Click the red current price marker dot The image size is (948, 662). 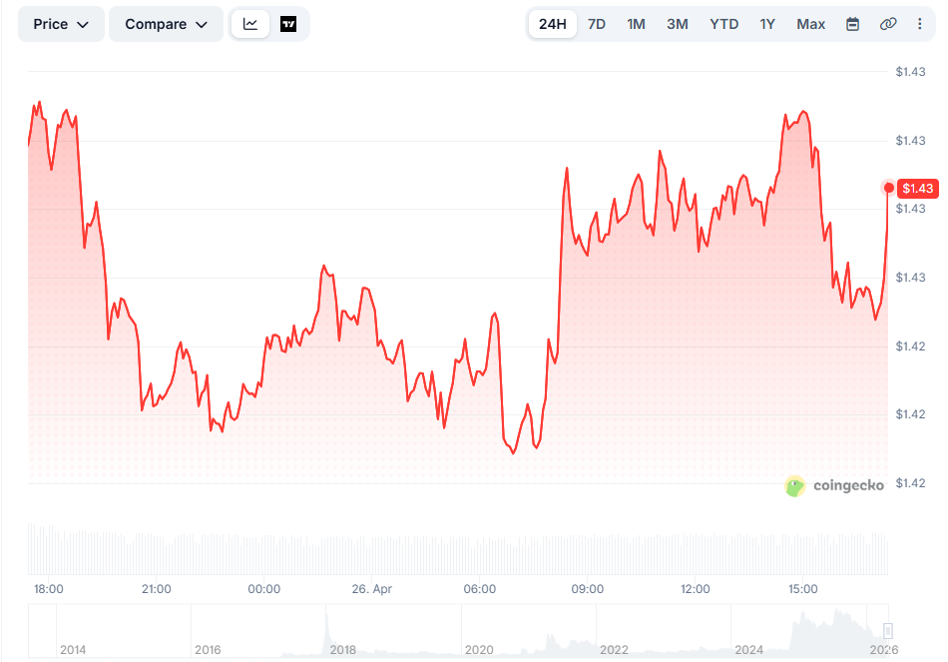tap(889, 188)
